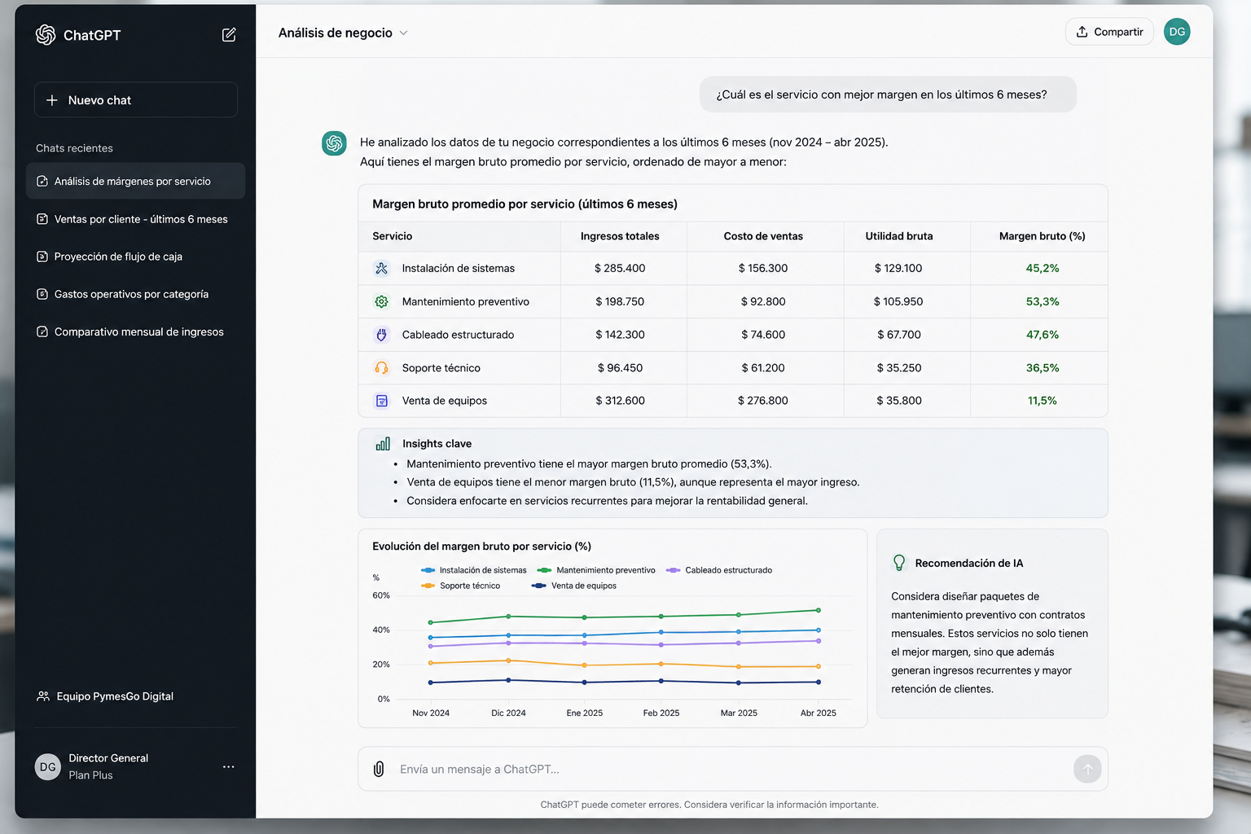1251x834 pixels.
Task: Click the lightbulb icon beside Recomendación de IA
Action: pyautogui.click(x=899, y=563)
